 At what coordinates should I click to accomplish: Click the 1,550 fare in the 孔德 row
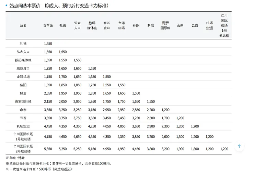click(48, 44)
